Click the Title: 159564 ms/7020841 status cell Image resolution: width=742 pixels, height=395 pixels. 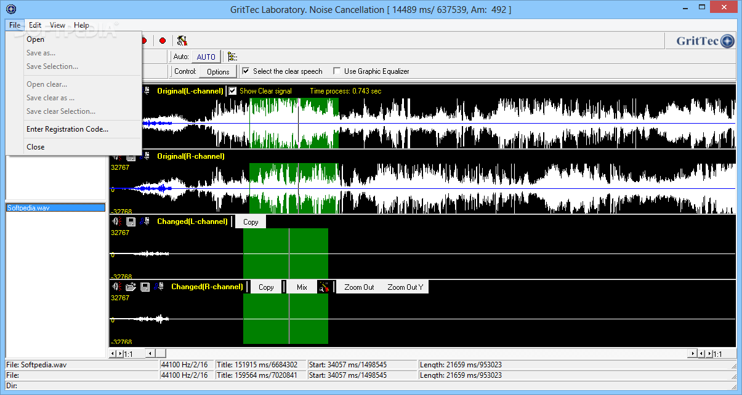261,375
